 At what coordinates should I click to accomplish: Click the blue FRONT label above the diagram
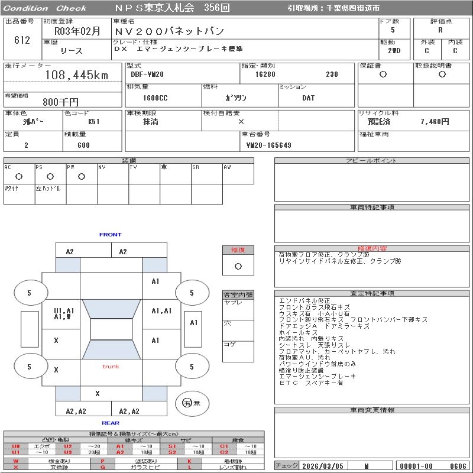[x=110, y=235]
